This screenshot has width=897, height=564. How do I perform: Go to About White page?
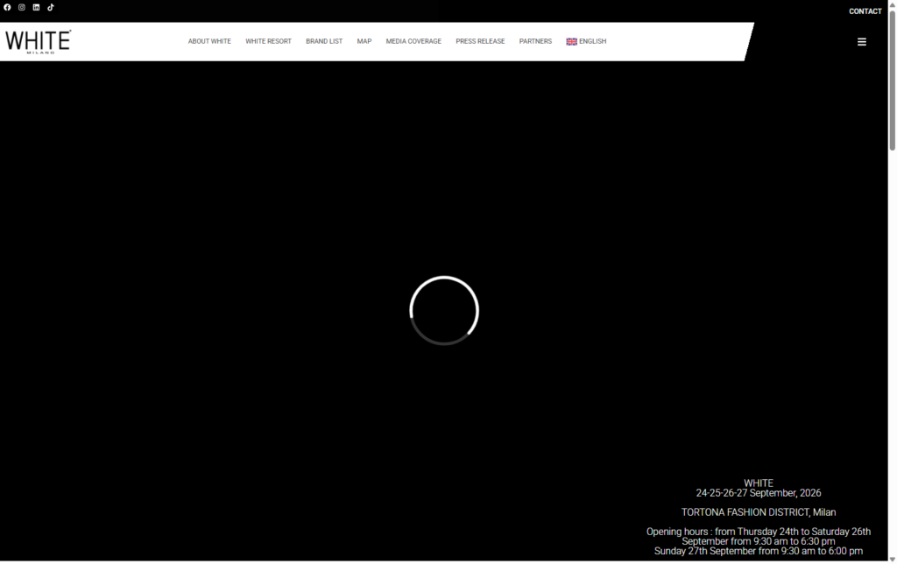209,41
